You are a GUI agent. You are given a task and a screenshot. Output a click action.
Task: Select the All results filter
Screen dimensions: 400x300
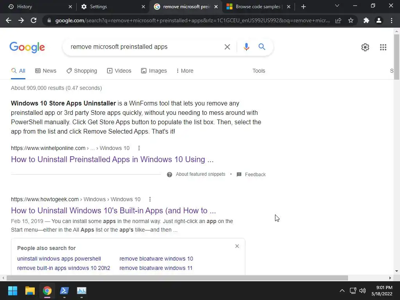(x=18, y=71)
